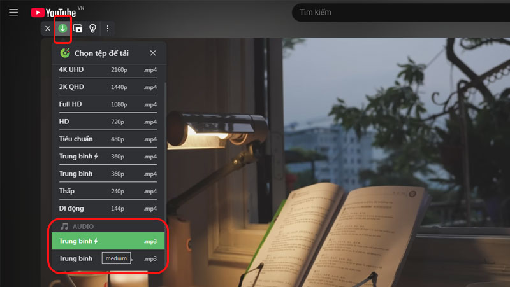Close the extension toolbar with X
Image resolution: width=510 pixels, height=287 pixels.
pos(48,29)
